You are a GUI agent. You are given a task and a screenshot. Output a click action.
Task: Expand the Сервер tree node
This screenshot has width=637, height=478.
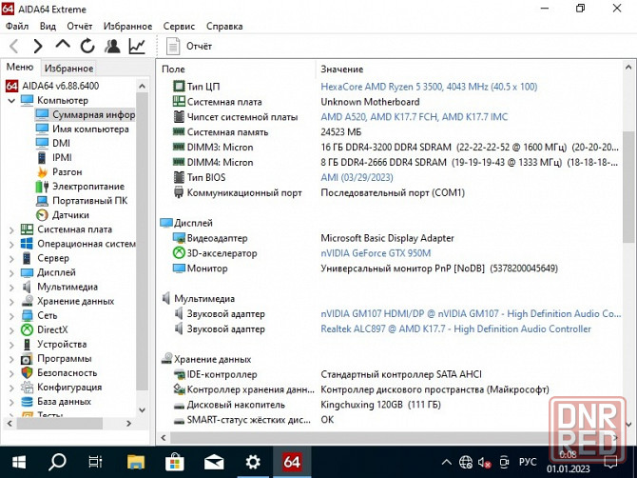11,258
